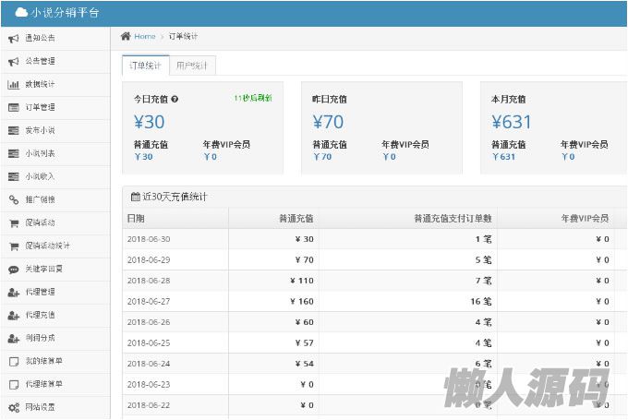
Task: Click the bar chart icon for 数据统计
Action: pos(14,84)
